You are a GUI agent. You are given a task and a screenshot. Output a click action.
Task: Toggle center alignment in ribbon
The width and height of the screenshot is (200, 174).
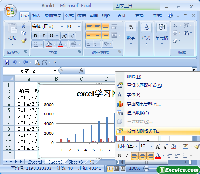(97, 35)
